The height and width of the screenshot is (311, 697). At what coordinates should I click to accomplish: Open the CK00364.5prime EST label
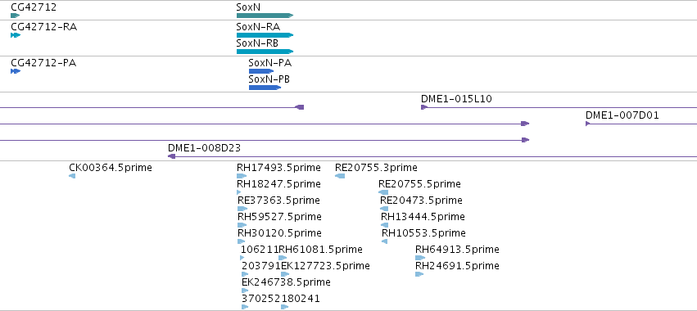[111, 168]
